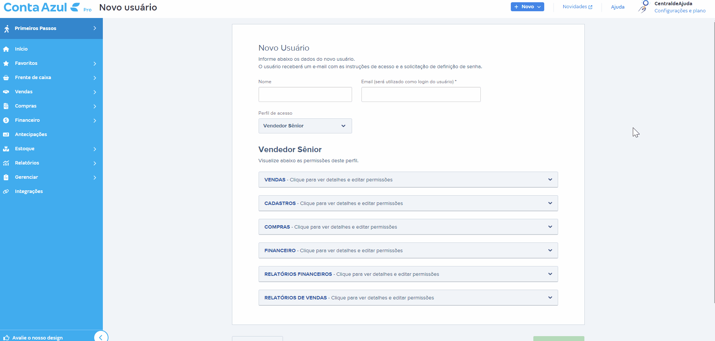715x341 pixels.
Task: Open the Gerenciar sidebar menu
Action: click(51, 177)
